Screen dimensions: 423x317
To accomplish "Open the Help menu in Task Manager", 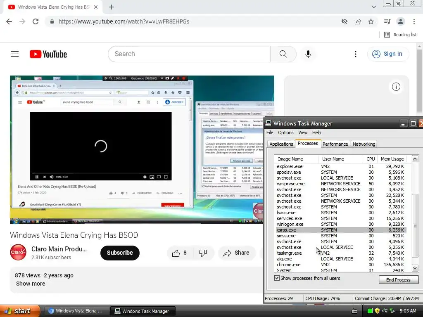I will tap(317, 132).
